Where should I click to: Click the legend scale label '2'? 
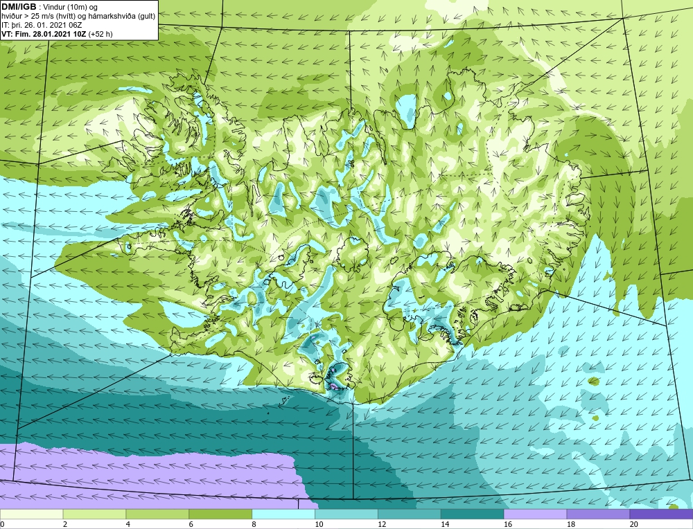[65, 524]
